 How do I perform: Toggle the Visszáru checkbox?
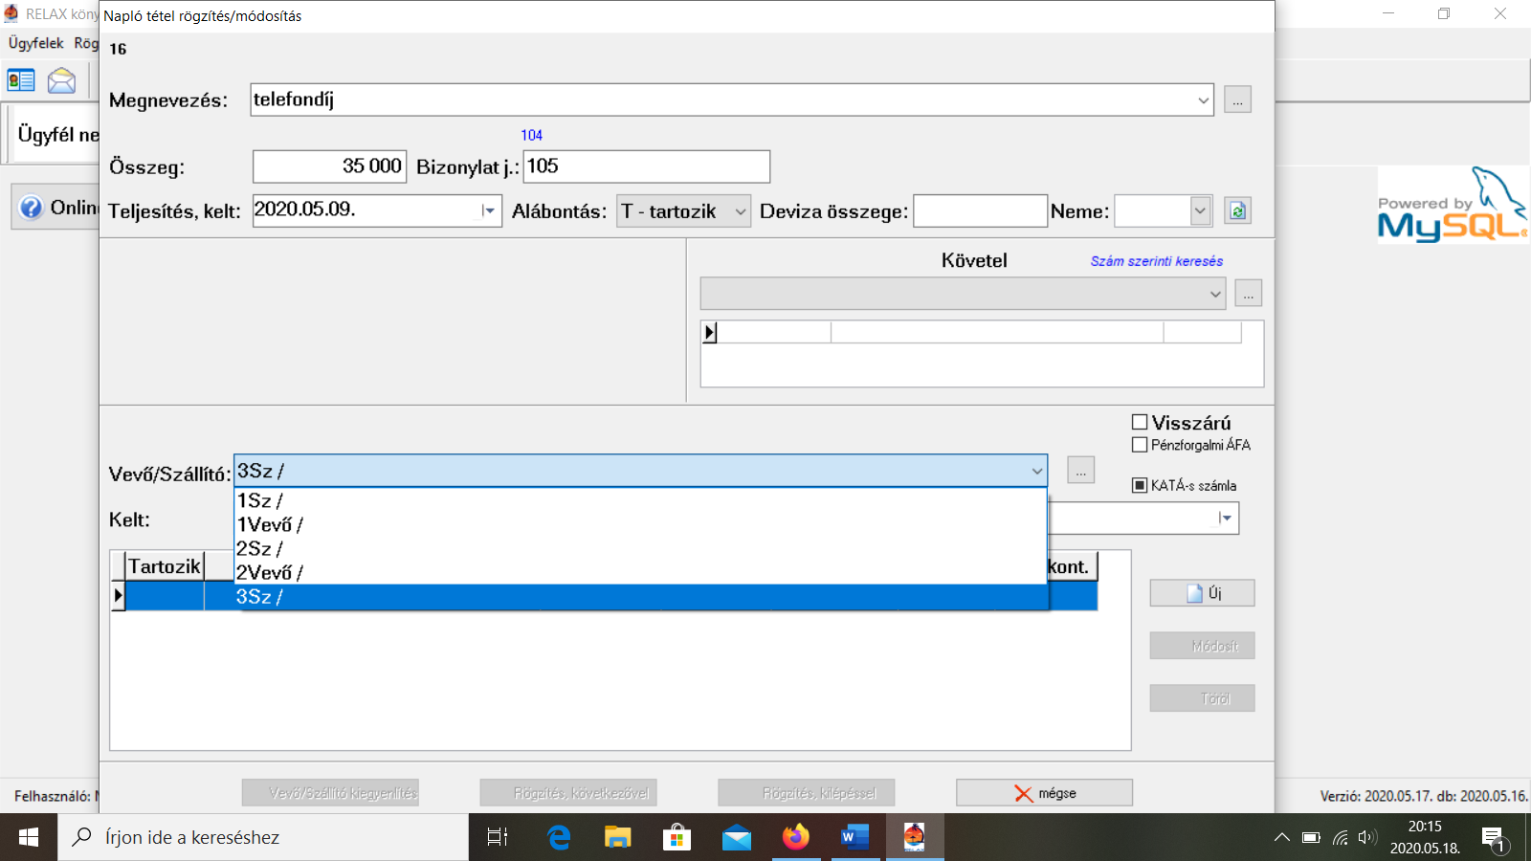(1140, 422)
